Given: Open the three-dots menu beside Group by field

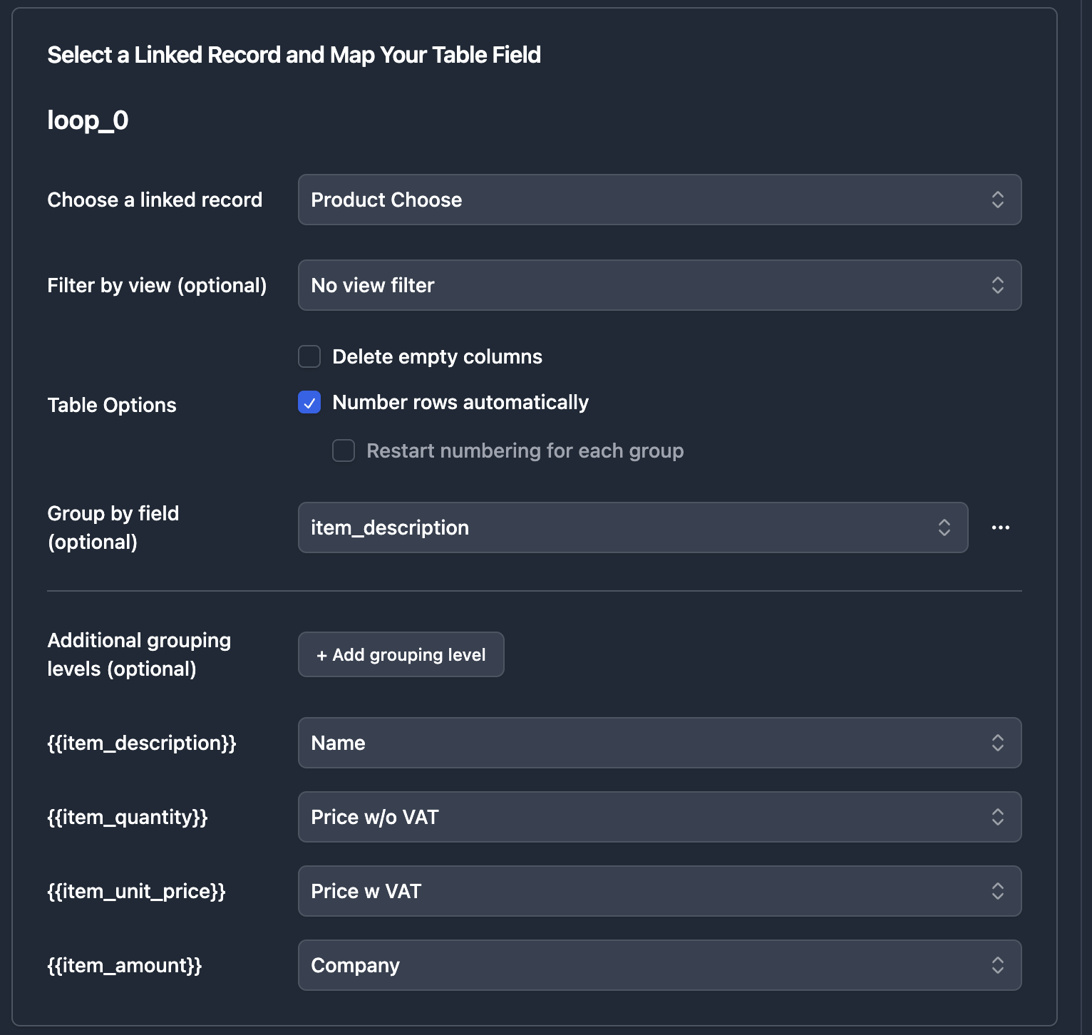Looking at the screenshot, I should coord(1000,527).
